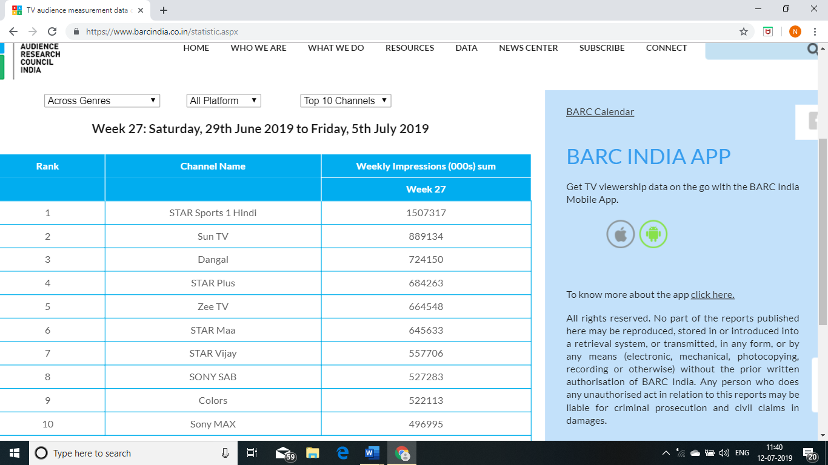Select SUBSCRIBE in the navigation bar
Screen dimensions: 828x465
[x=601, y=48]
